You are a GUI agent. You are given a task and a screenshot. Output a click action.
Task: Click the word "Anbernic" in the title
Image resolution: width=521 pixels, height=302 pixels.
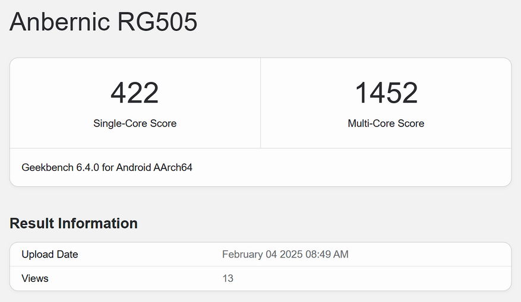(x=59, y=23)
